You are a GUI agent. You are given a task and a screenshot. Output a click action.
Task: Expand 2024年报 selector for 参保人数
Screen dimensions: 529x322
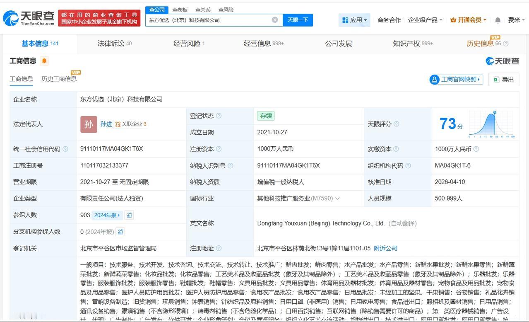[107, 215]
